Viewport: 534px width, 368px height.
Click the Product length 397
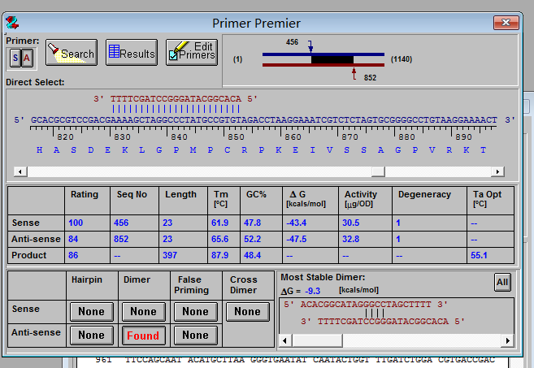tap(170, 255)
